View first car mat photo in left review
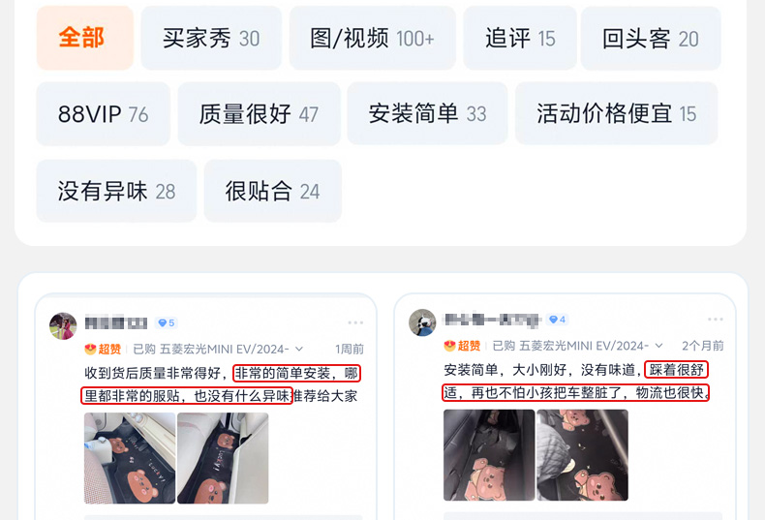This screenshot has width=765, height=520. point(130,458)
